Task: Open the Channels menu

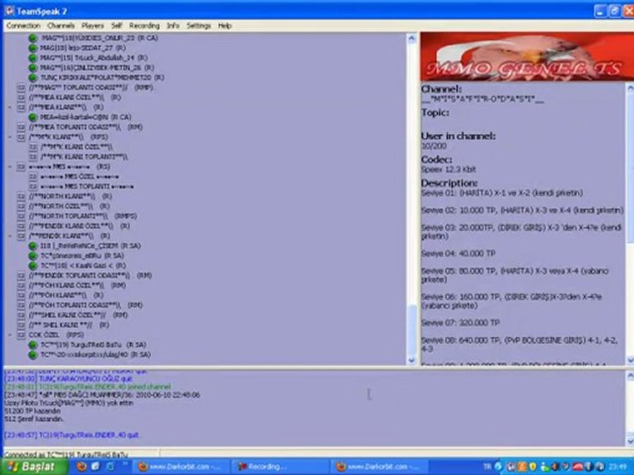Action: [x=61, y=26]
